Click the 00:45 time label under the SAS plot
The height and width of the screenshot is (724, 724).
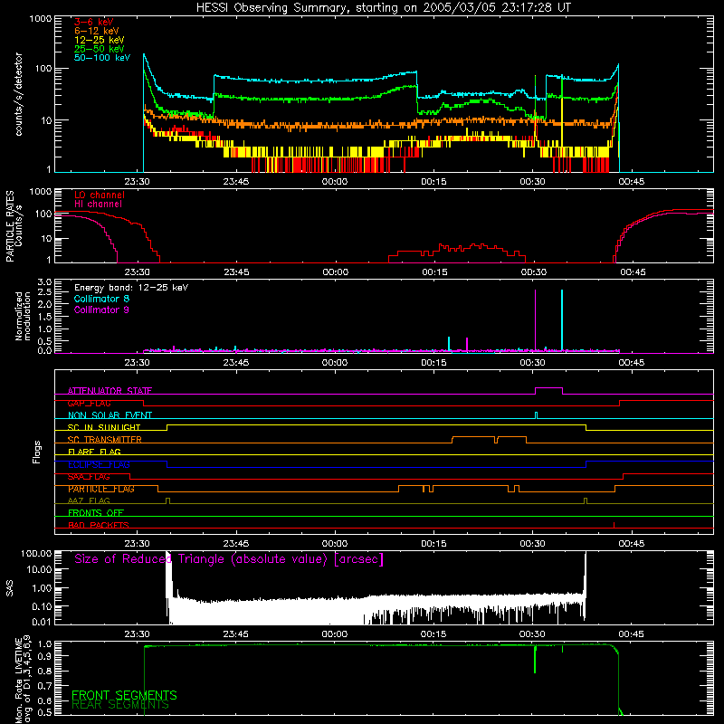coord(631,634)
